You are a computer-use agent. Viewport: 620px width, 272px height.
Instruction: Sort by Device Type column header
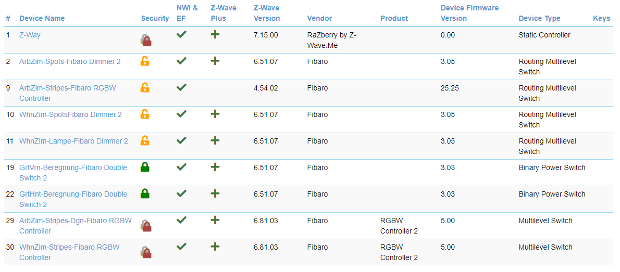pyautogui.click(x=539, y=18)
